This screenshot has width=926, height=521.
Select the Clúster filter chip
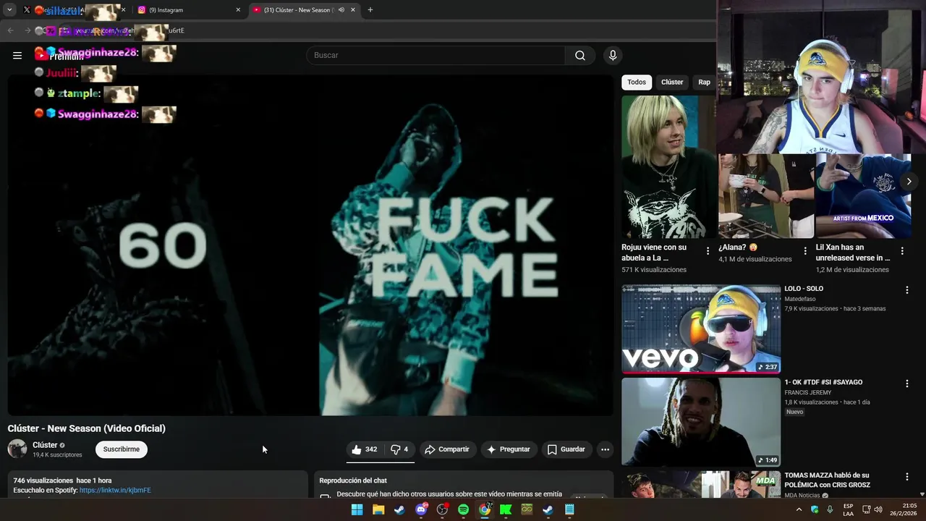(x=672, y=82)
